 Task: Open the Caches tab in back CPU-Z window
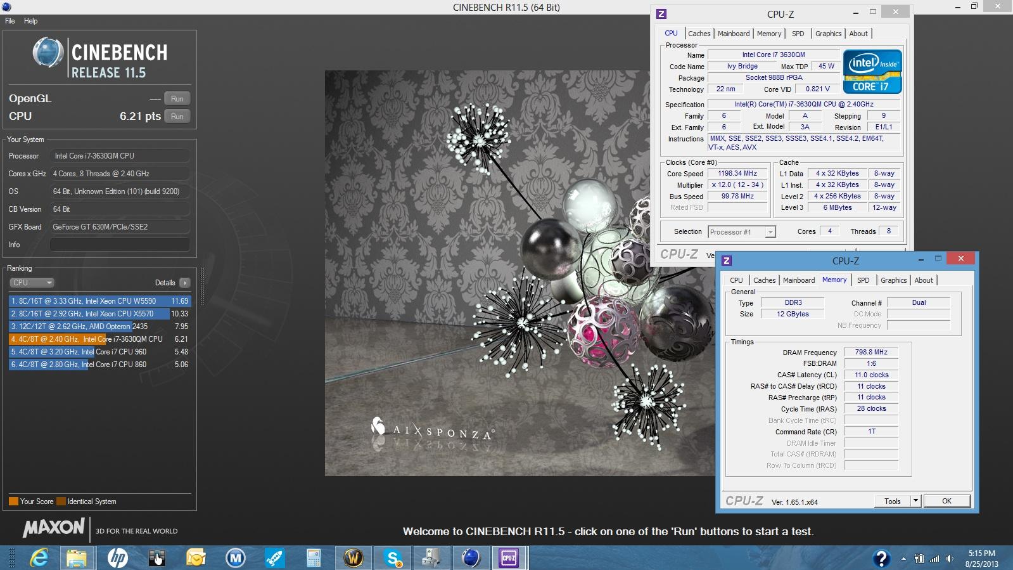click(699, 34)
